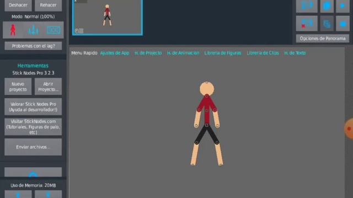Select the mid-torso node on the red shirt
The image size is (353, 198).
[207, 111]
